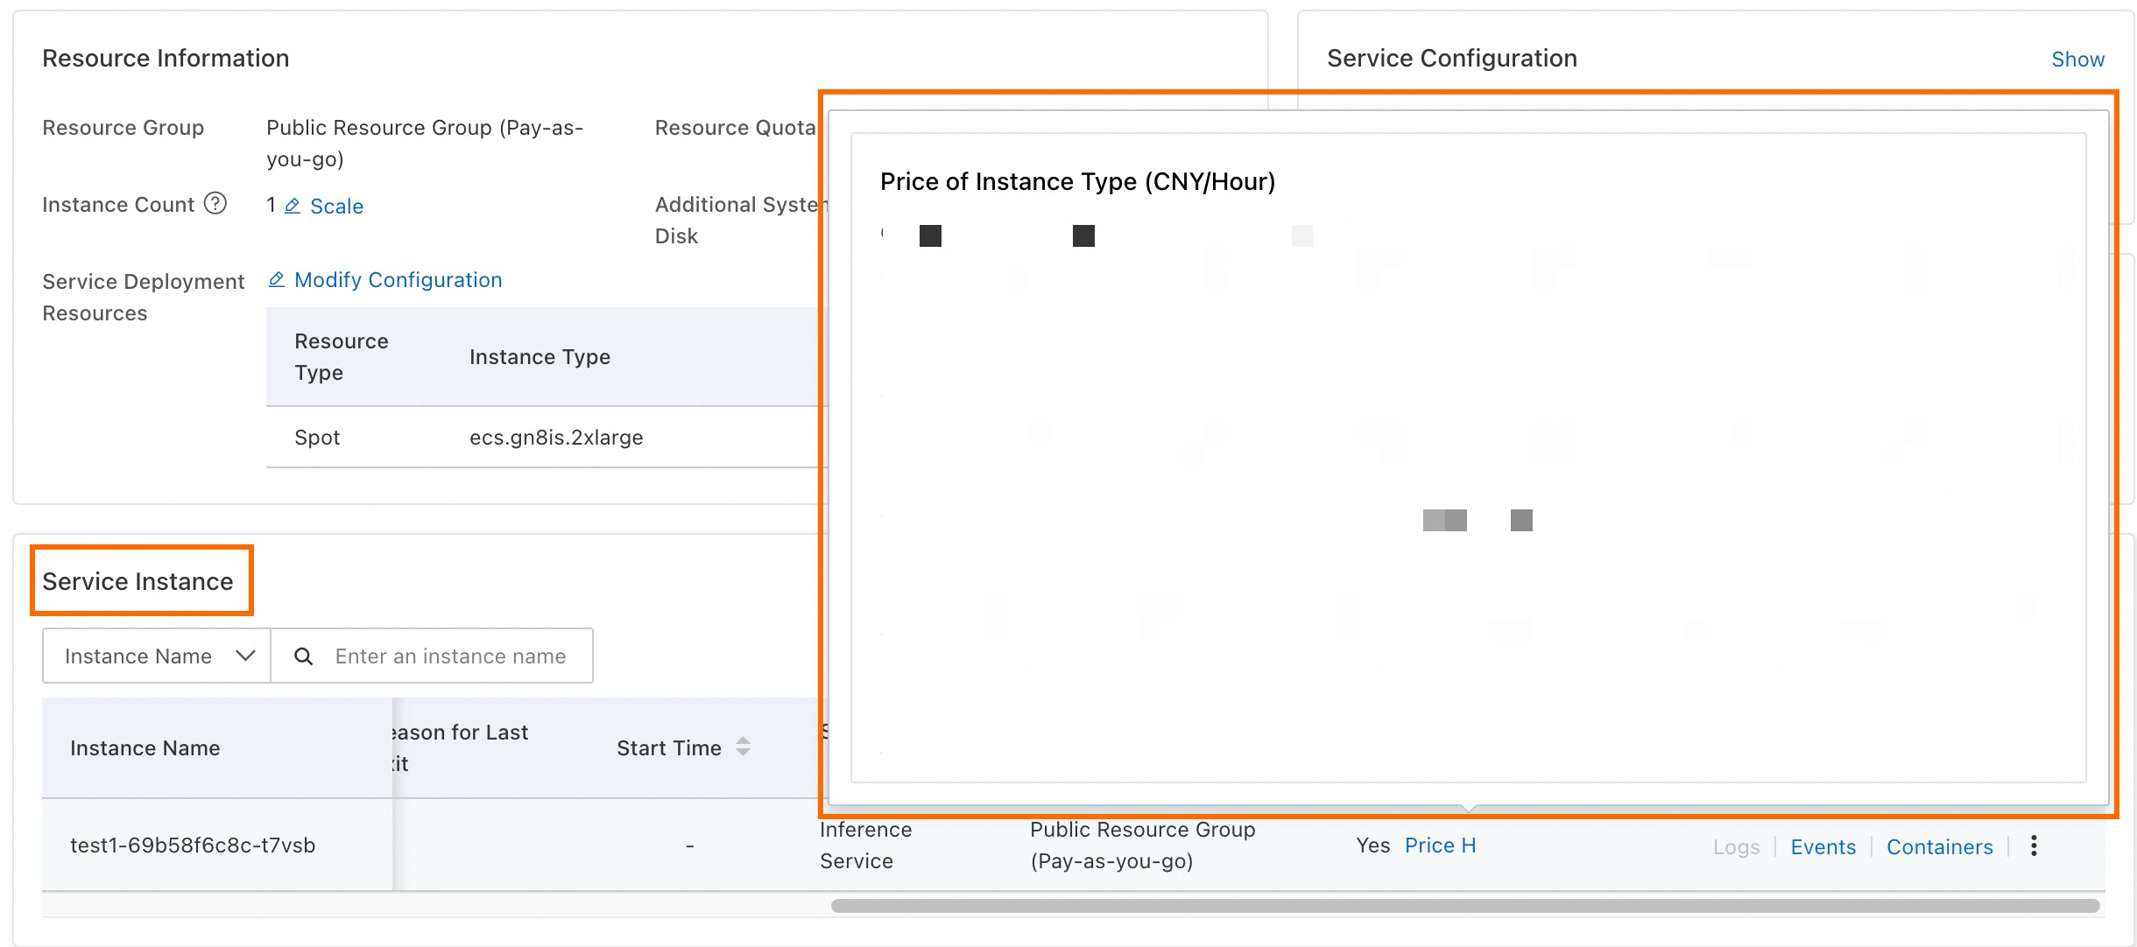Click the Instance Name column header

[x=145, y=748]
